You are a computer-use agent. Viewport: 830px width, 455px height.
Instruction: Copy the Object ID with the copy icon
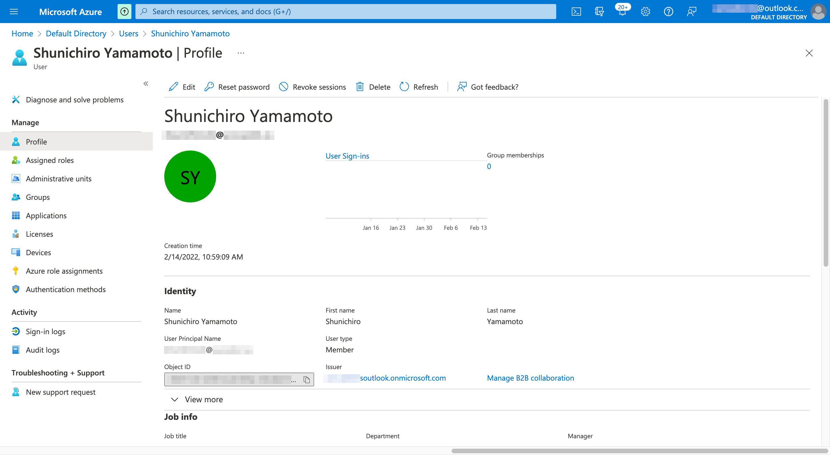306,379
